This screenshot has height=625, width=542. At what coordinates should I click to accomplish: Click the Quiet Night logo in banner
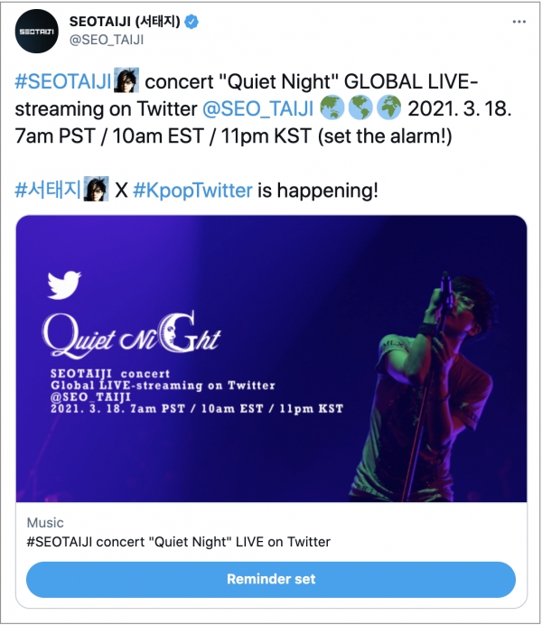(132, 334)
